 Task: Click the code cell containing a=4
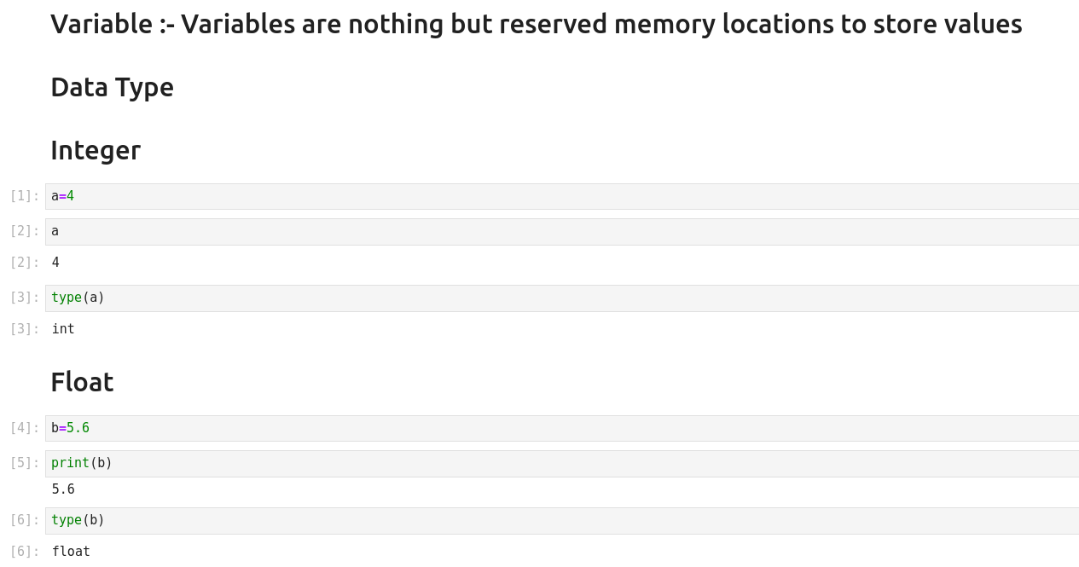click(x=561, y=196)
